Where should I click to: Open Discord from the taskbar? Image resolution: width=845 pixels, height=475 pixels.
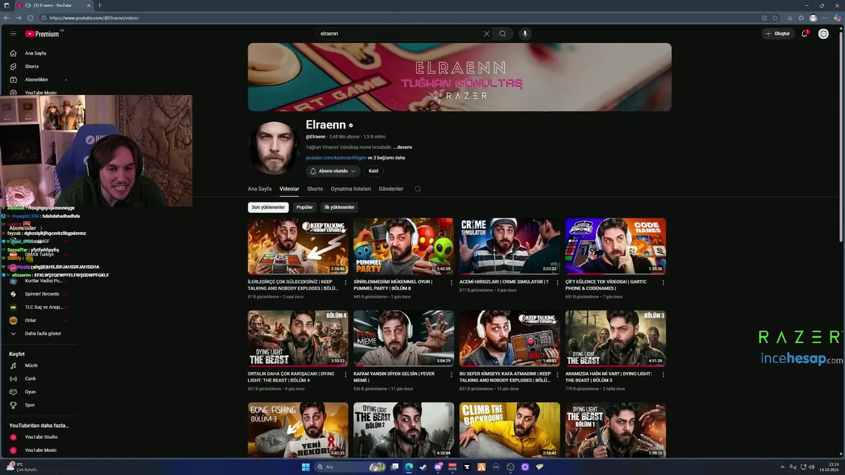click(438, 467)
